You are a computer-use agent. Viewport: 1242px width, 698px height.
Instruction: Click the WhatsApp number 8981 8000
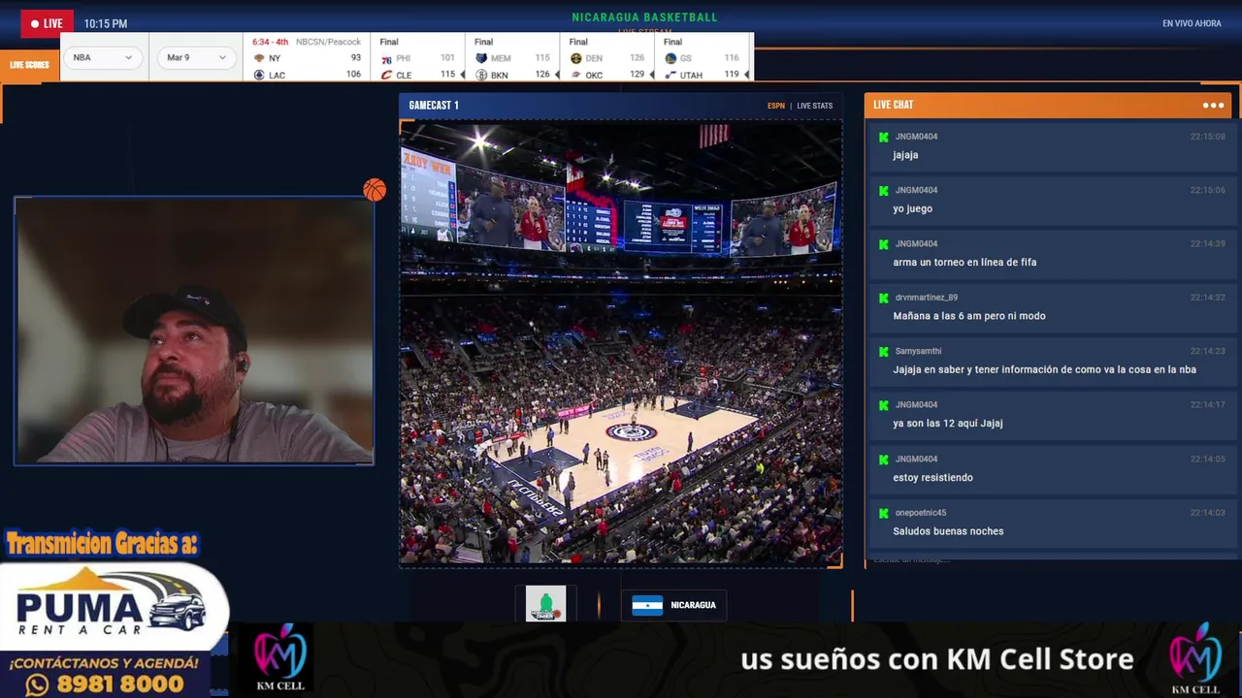(121, 684)
